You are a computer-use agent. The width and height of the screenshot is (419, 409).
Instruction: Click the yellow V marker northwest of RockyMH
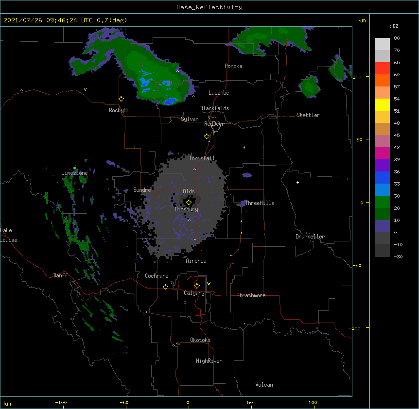(85, 89)
